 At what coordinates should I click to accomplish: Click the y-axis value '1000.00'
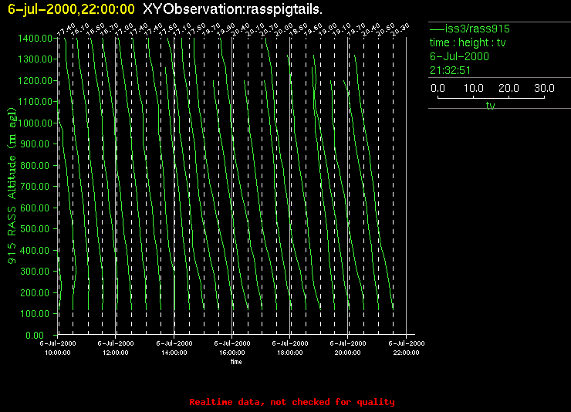pos(35,123)
